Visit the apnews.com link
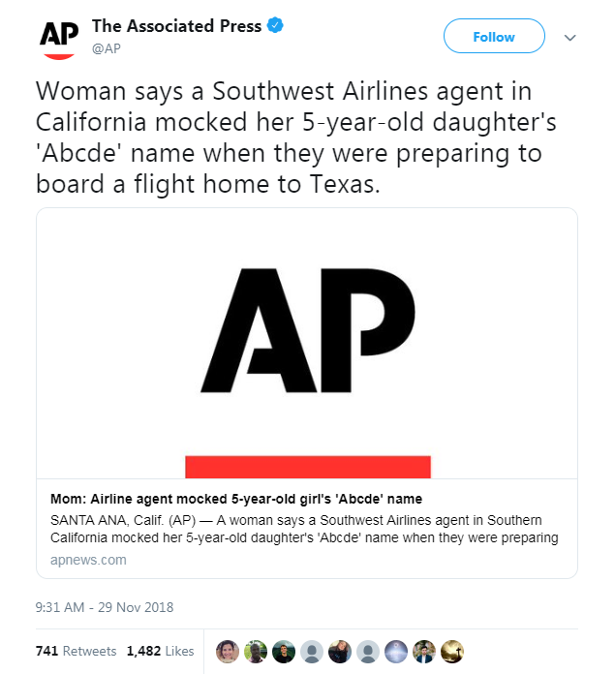 point(87,560)
